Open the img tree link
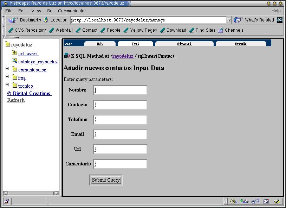This screenshot has height=208, width=286. coord(22,78)
